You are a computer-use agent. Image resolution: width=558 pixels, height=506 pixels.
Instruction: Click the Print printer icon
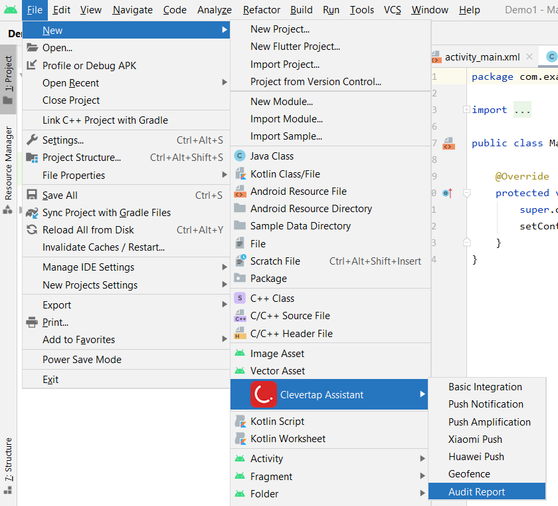click(32, 322)
